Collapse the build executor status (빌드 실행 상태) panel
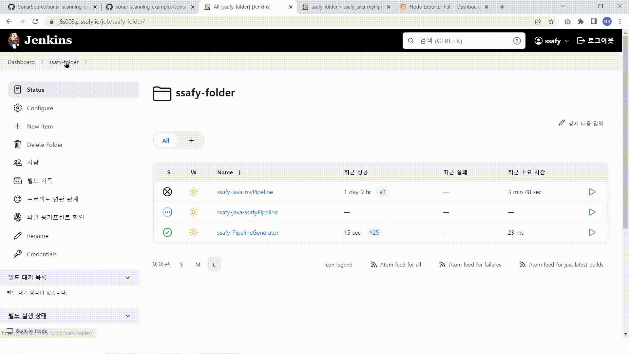This screenshot has width=629, height=354. (x=128, y=316)
